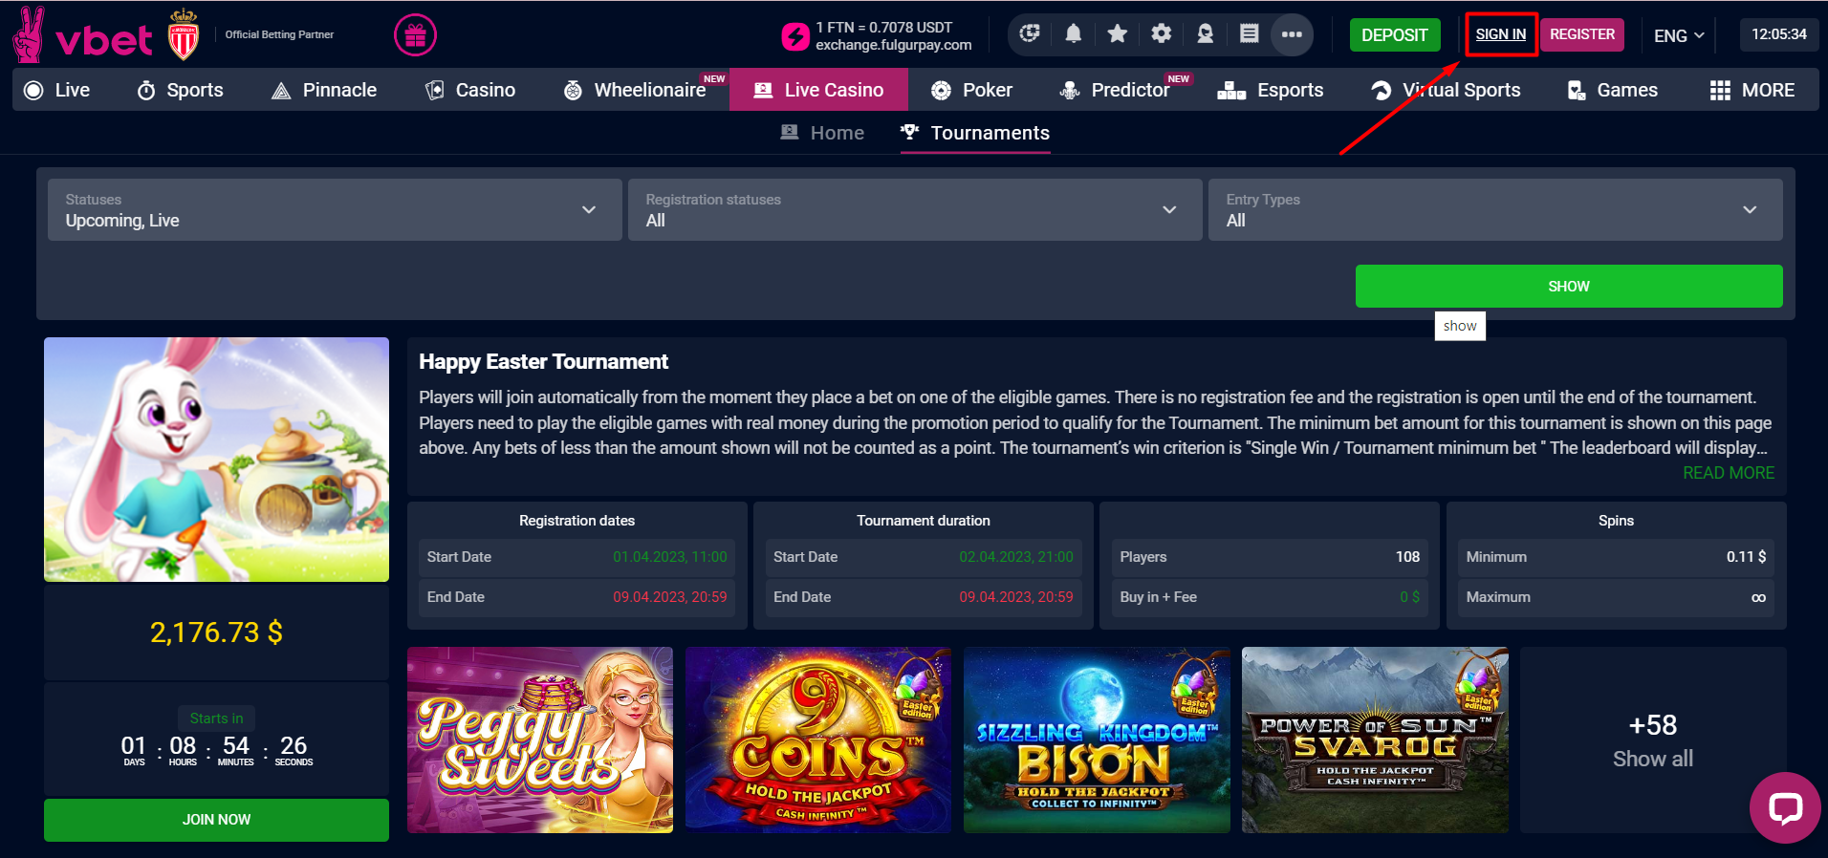1828x858 pixels.
Task: Click the READ MORE link
Action: 1729,473
